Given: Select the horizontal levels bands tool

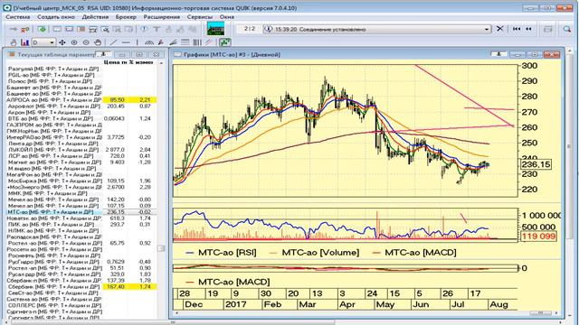Looking at the screenshot, I should [x=185, y=42].
